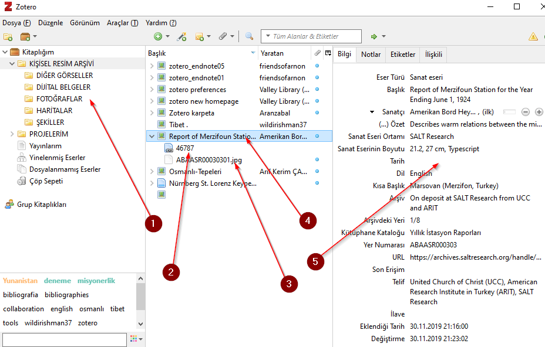
Task: Sort items by the Başlık column header
Action: 201,53
